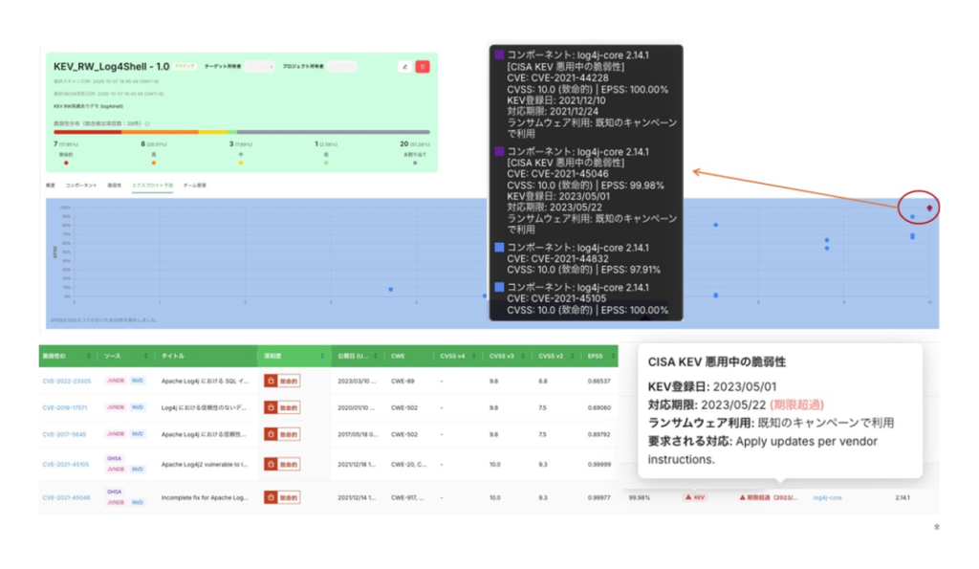Click the severity distribution color bar
Screen dimensions: 979x569
242,132
